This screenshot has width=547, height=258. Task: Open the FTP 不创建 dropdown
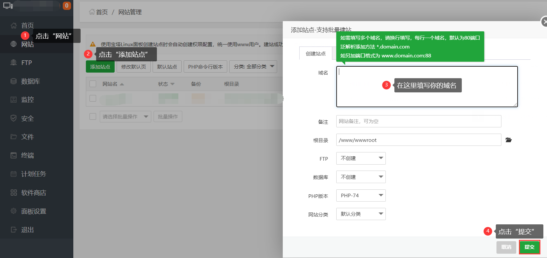(361, 158)
